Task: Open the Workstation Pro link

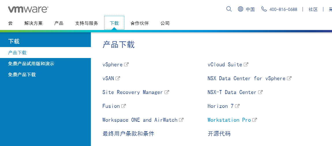Action: (229, 120)
